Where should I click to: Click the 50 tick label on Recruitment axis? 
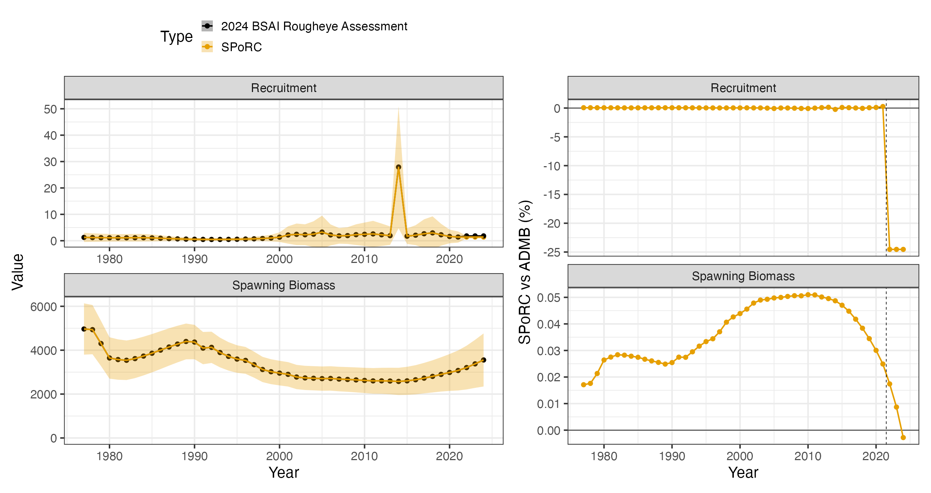pos(50,109)
